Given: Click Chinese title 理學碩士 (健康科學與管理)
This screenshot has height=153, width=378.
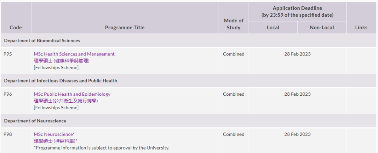Looking at the screenshot, I should tap(62, 61).
